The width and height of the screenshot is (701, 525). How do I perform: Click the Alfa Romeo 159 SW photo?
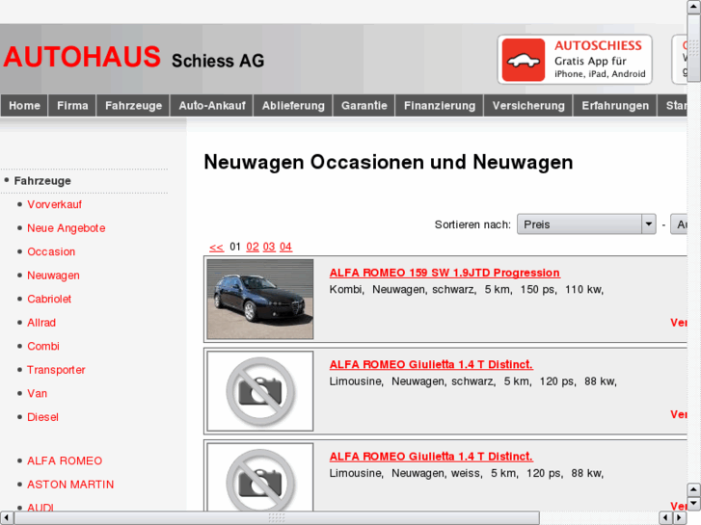[260, 299]
